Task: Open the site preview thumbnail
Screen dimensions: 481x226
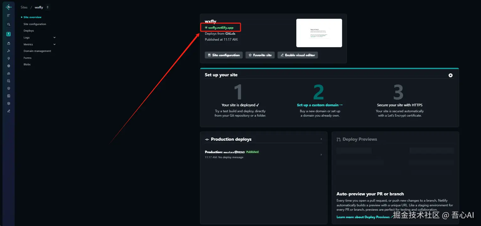Action: tap(319, 33)
